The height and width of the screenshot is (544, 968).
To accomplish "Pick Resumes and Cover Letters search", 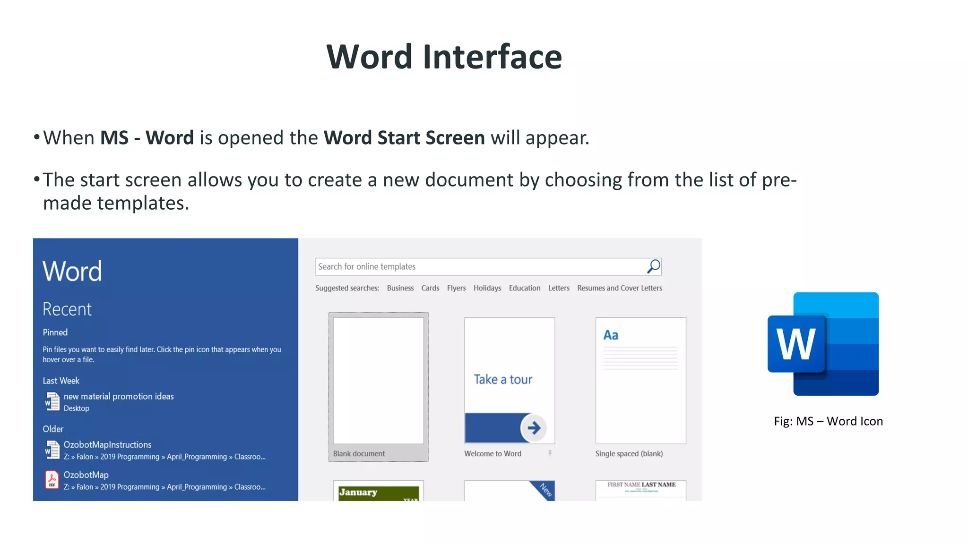I will tap(620, 288).
